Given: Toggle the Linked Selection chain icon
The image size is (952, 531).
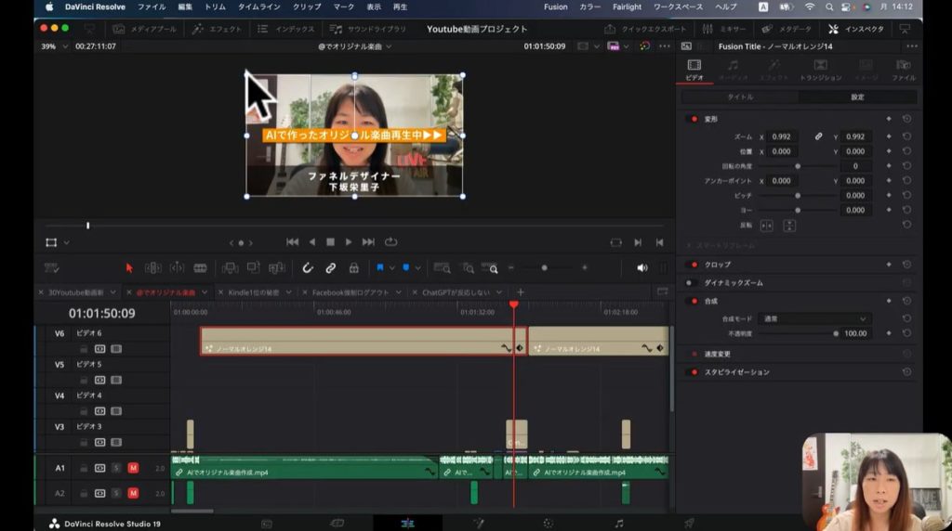Looking at the screenshot, I should 330,268.
